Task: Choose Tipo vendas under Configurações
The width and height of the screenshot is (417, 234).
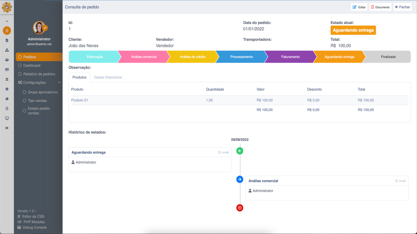Action: pos(37,101)
